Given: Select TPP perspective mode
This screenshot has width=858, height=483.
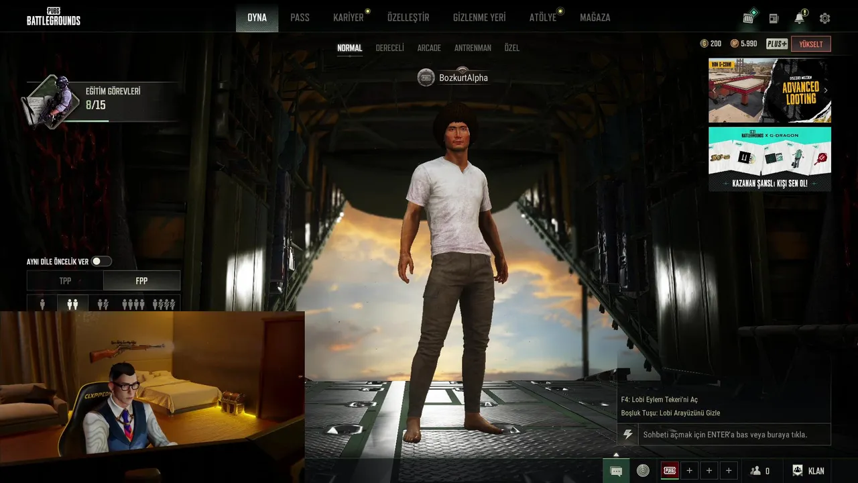Looking at the screenshot, I should (x=65, y=280).
